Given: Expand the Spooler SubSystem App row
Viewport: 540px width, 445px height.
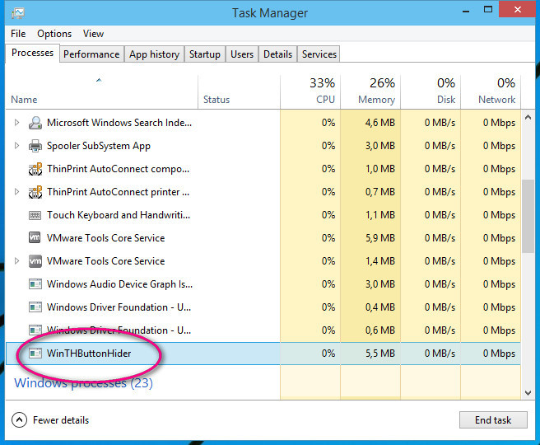Looking at the screenshot, I should click(x=16, y=146).
